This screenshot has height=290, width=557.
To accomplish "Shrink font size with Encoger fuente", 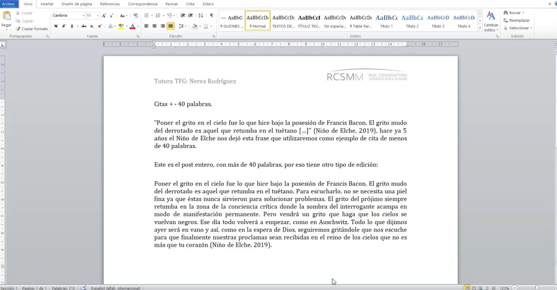I will click(x=111, y=16).
